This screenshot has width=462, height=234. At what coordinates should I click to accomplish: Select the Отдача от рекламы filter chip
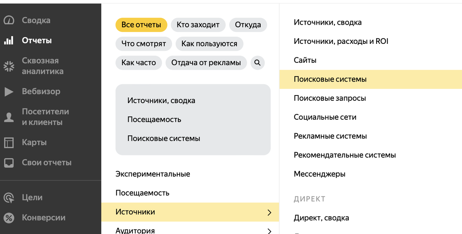point(206,63)
